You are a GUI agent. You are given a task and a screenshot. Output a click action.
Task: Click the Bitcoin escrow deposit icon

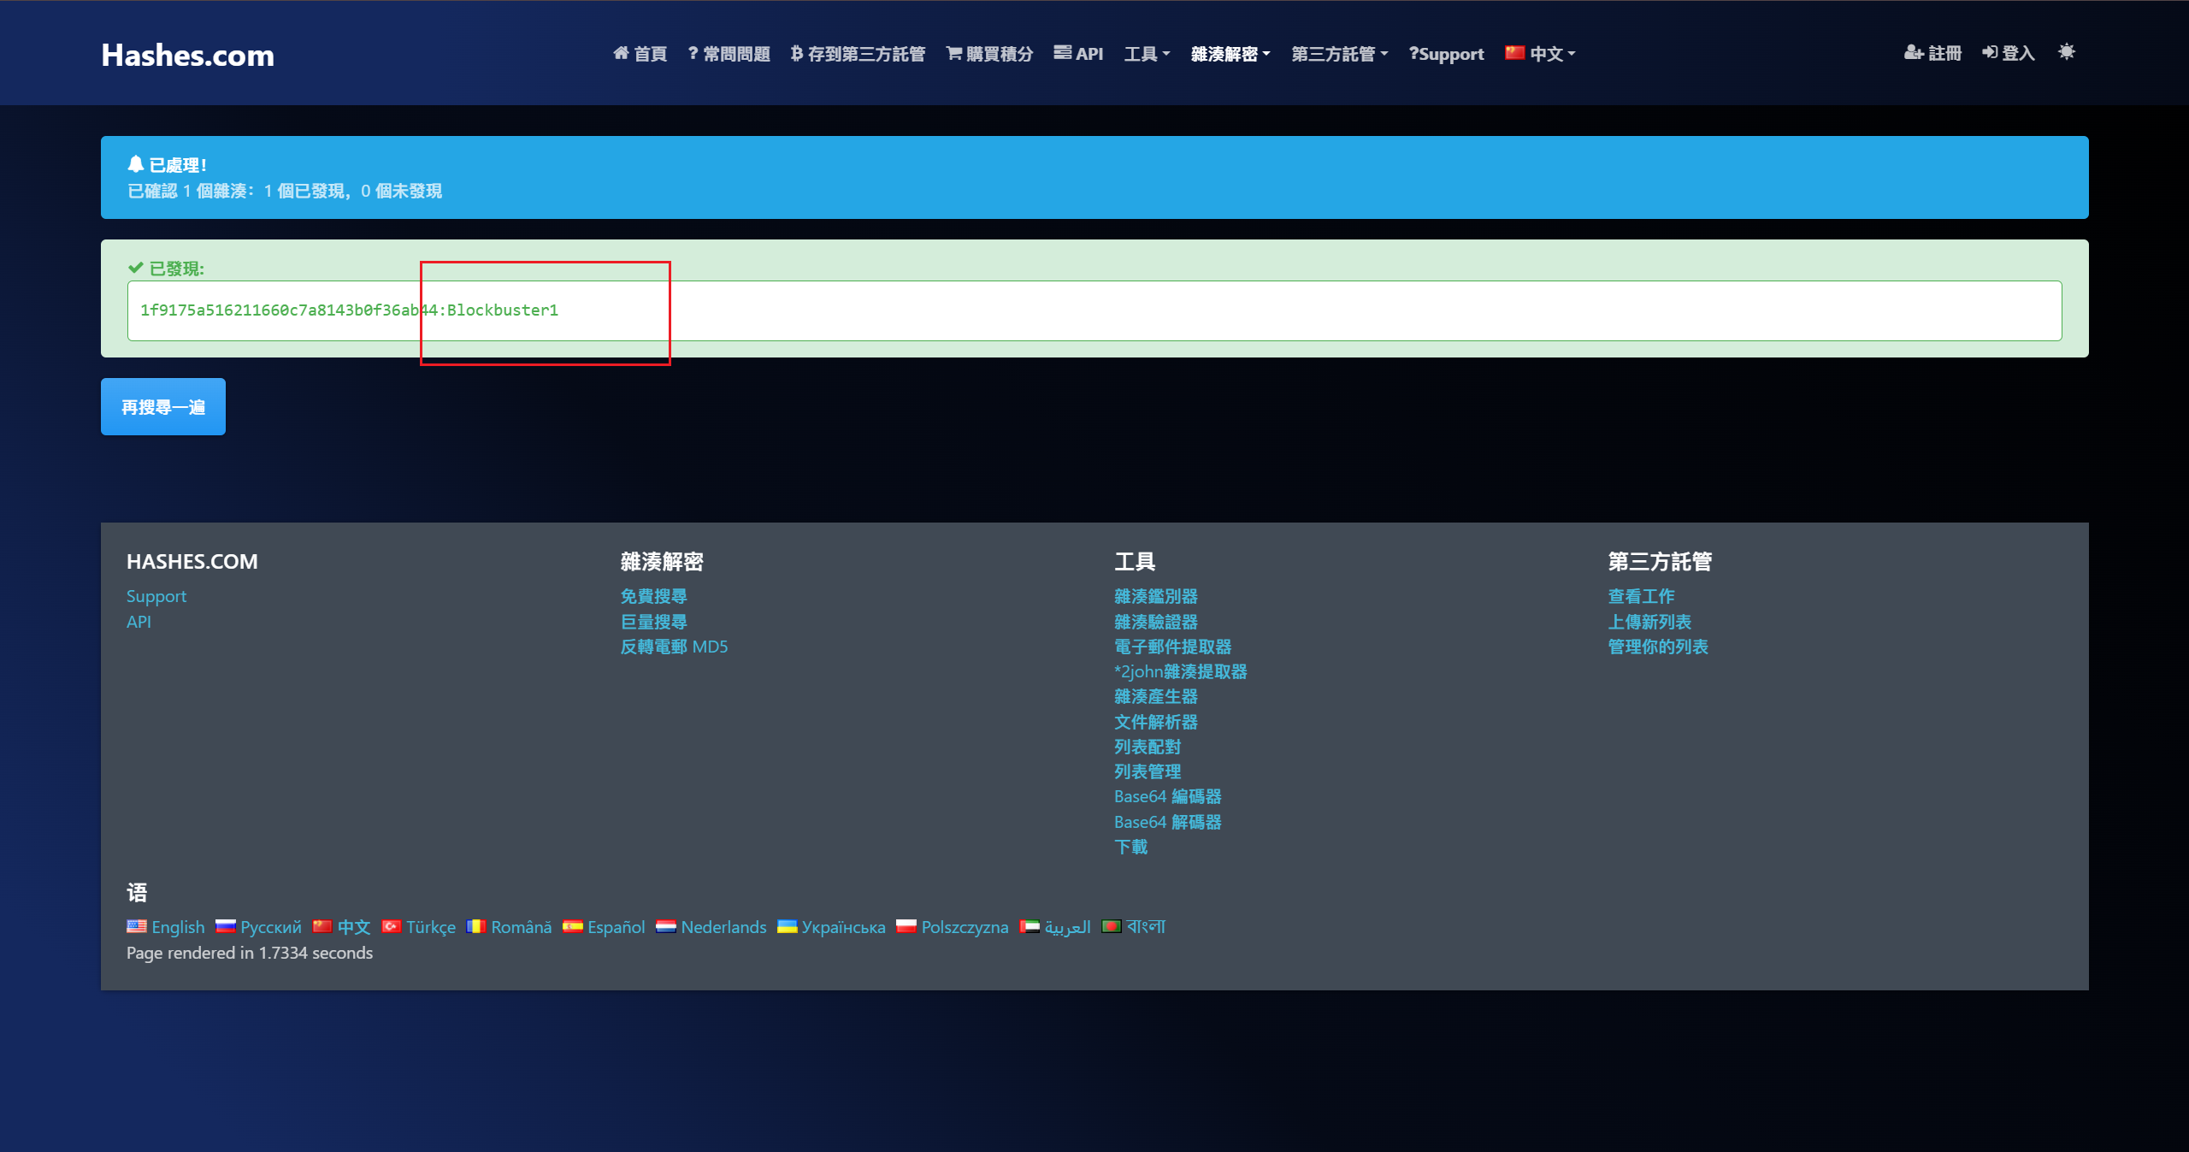pyautogui.click(x=796, y=53)
